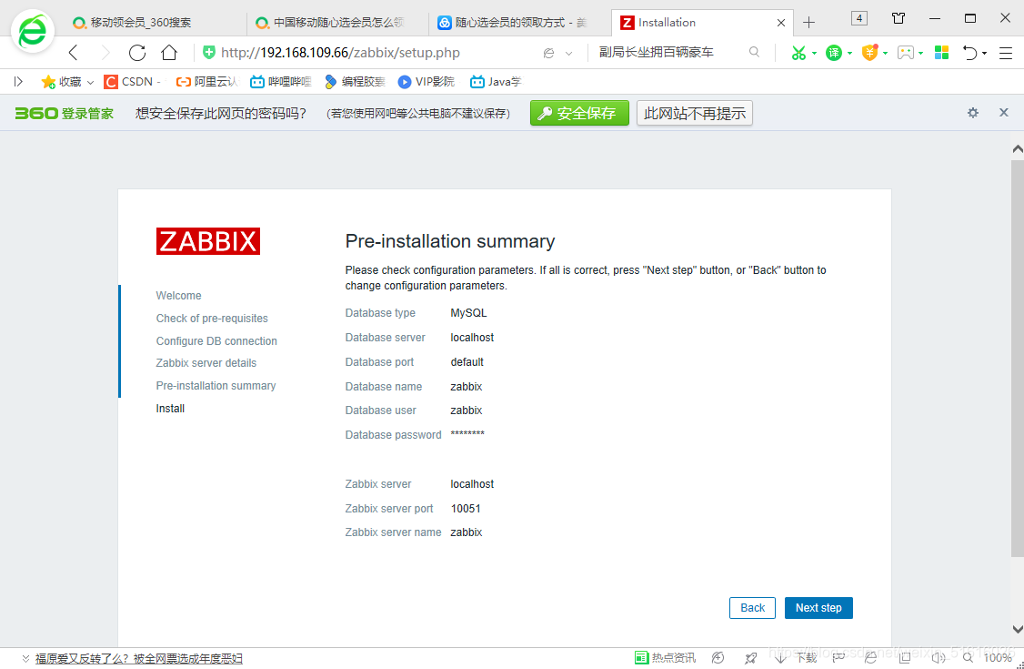Open 热点资讯 in the status bar
1024x669 pixels.
pyautogui.click(x=665, y=658)
